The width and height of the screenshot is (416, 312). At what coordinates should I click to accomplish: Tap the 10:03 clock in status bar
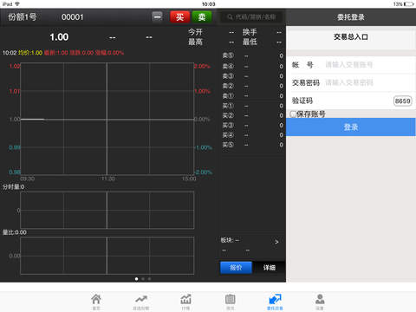pos(208,4)
